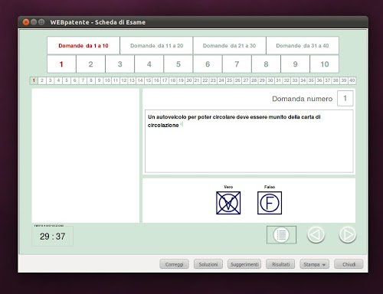Click the Soluzioni button

[x=208, y=264]
